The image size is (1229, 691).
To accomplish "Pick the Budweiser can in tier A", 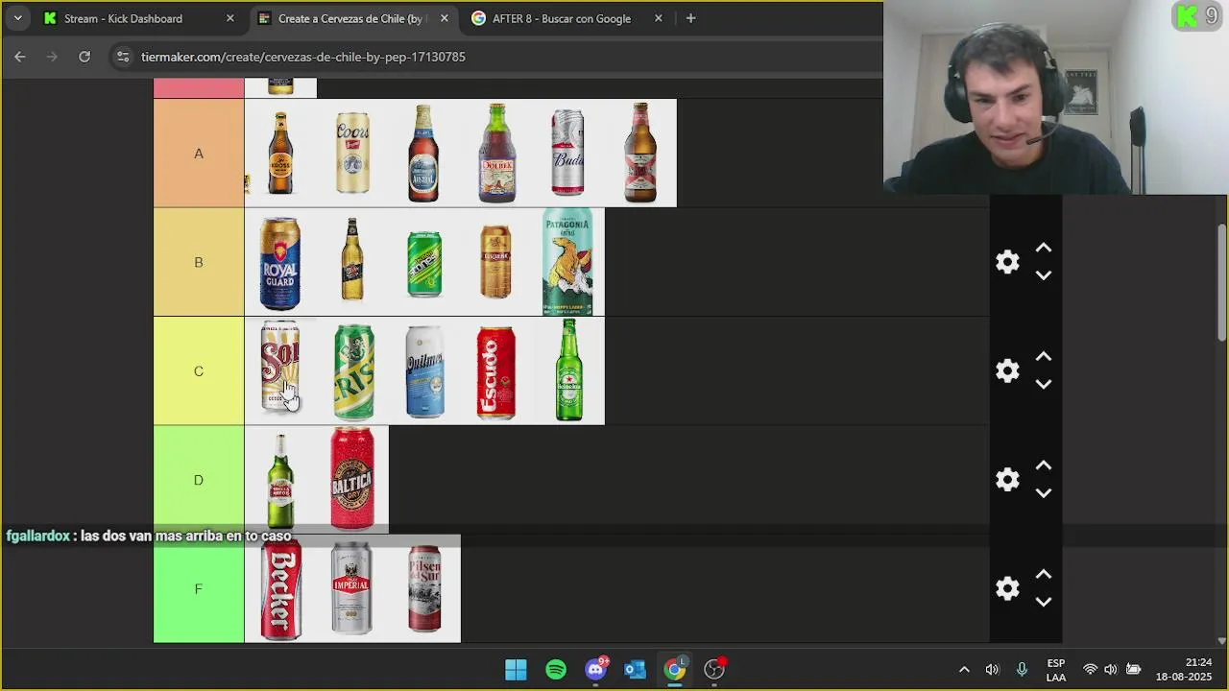I will click(x=567, y=153).
